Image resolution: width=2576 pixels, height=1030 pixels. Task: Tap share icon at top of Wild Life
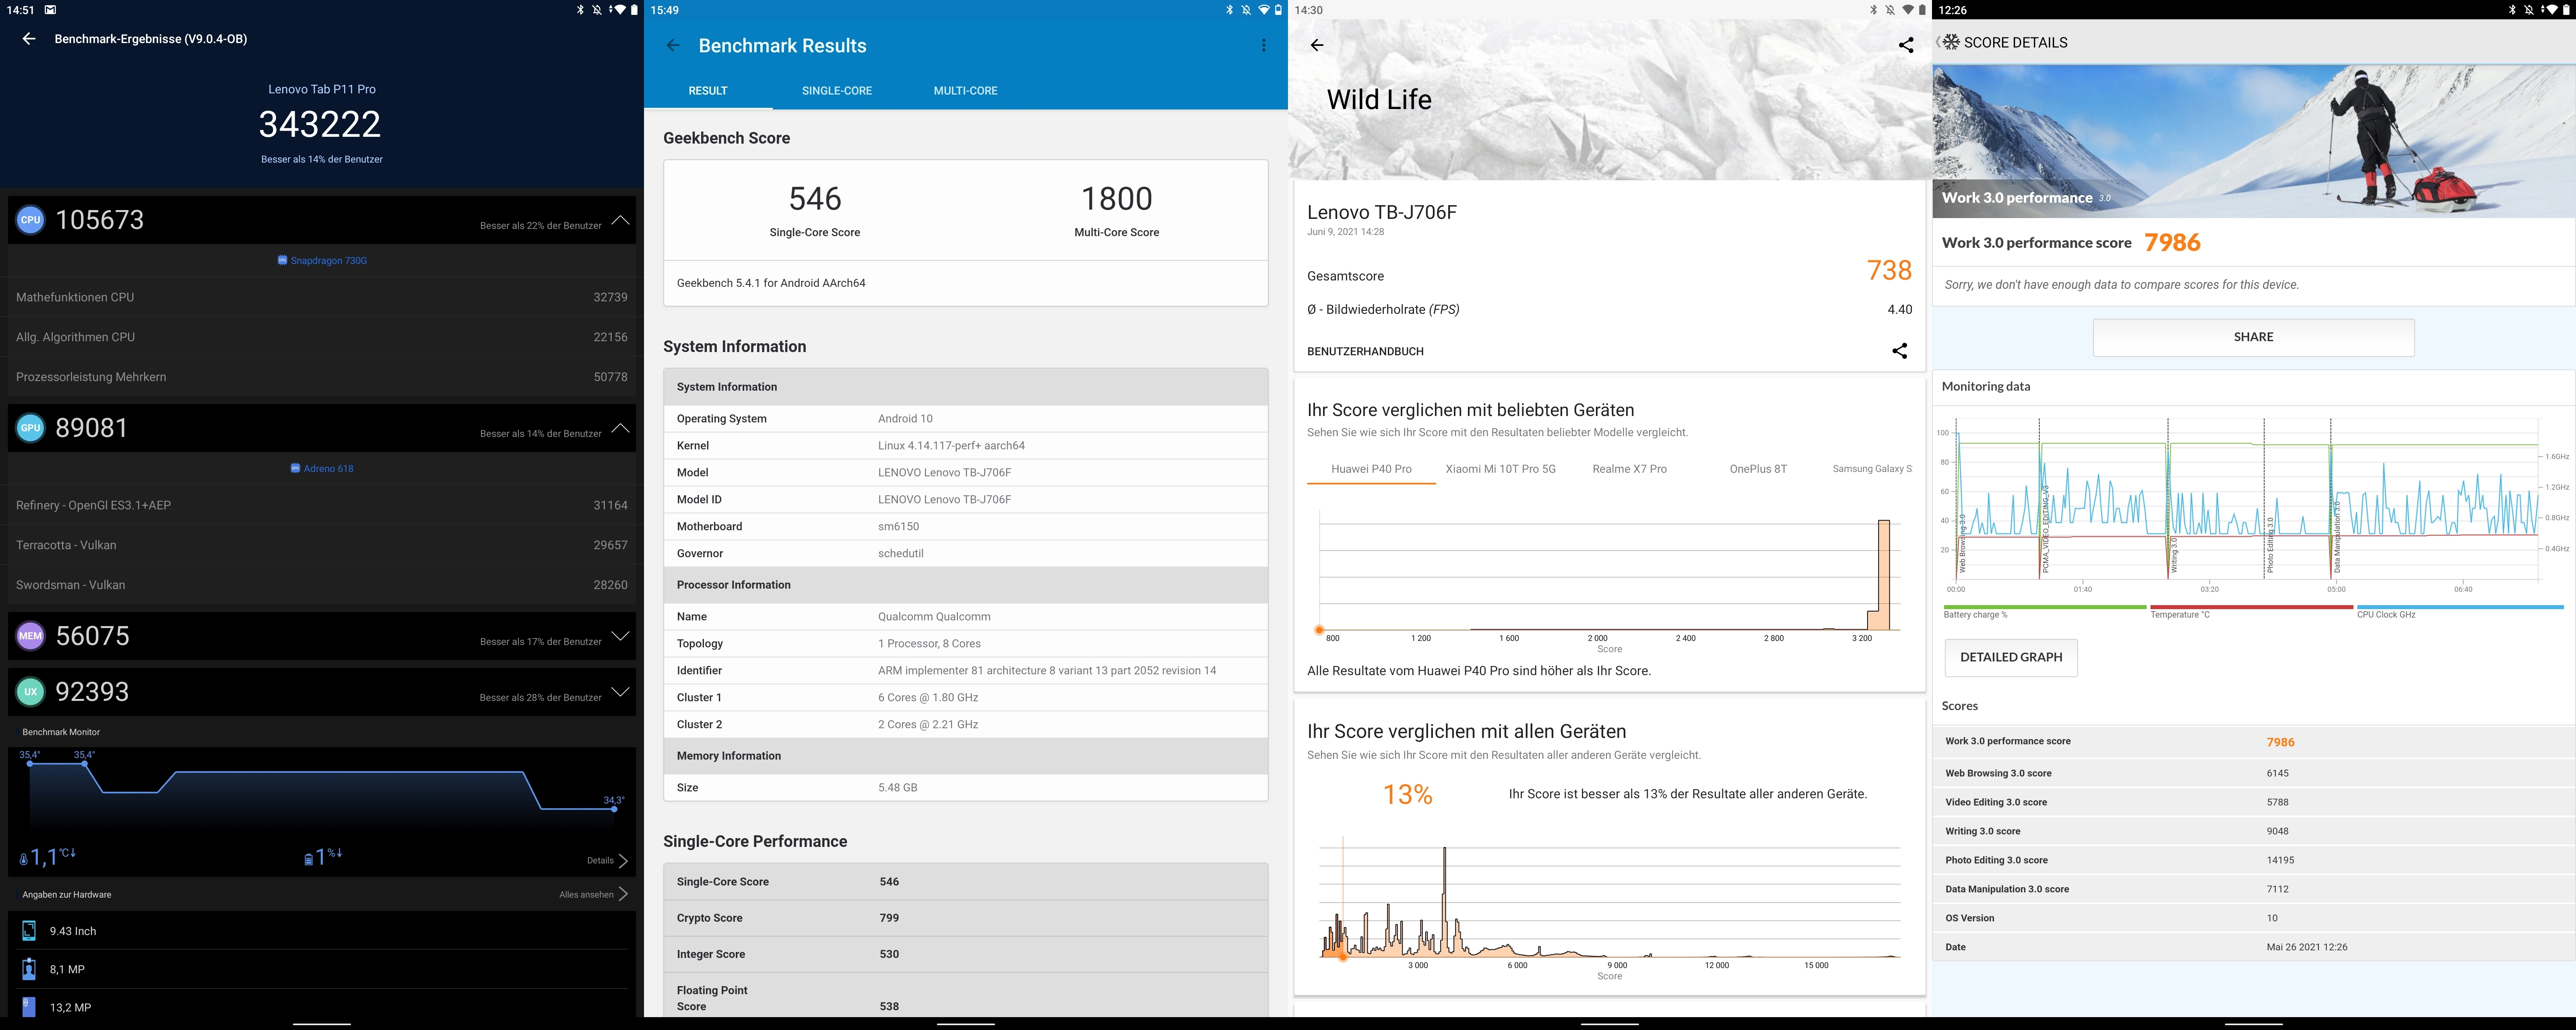tap(1906, 45)
